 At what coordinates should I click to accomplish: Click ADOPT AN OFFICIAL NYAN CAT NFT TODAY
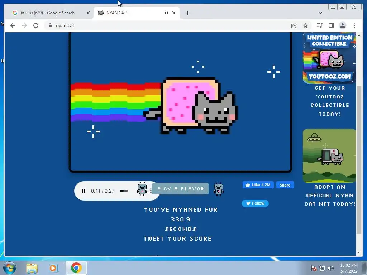330,196
